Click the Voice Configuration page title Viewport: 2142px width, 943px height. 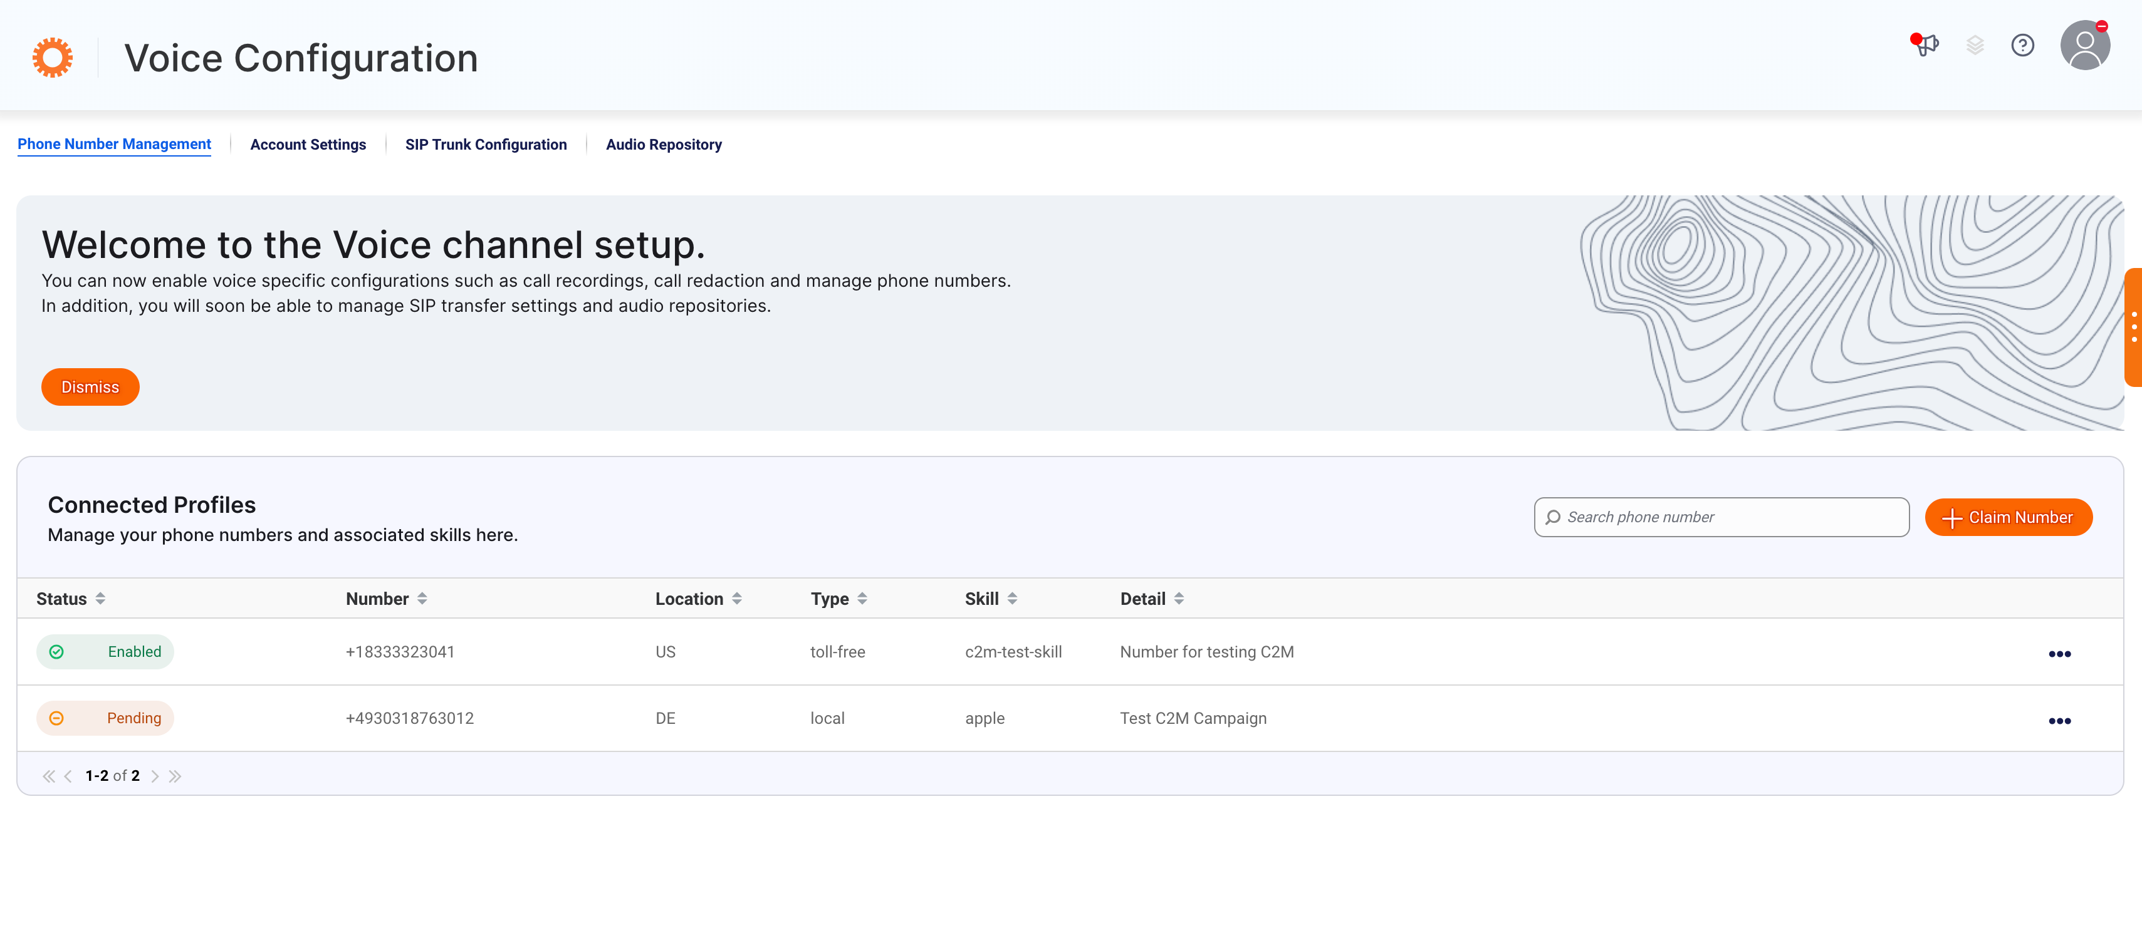tap(301, 58)
